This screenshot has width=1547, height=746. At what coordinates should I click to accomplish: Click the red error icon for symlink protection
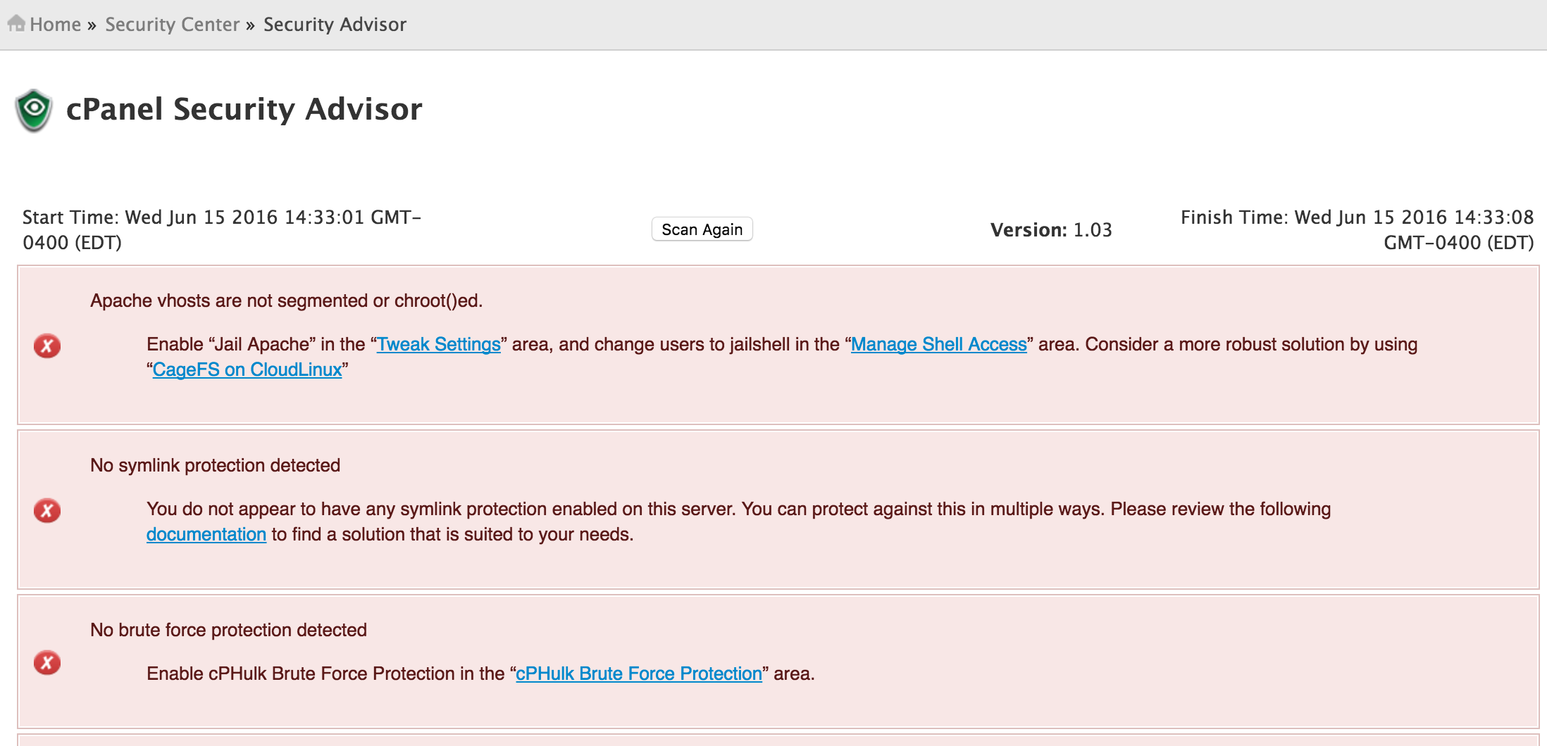(47, 510)
